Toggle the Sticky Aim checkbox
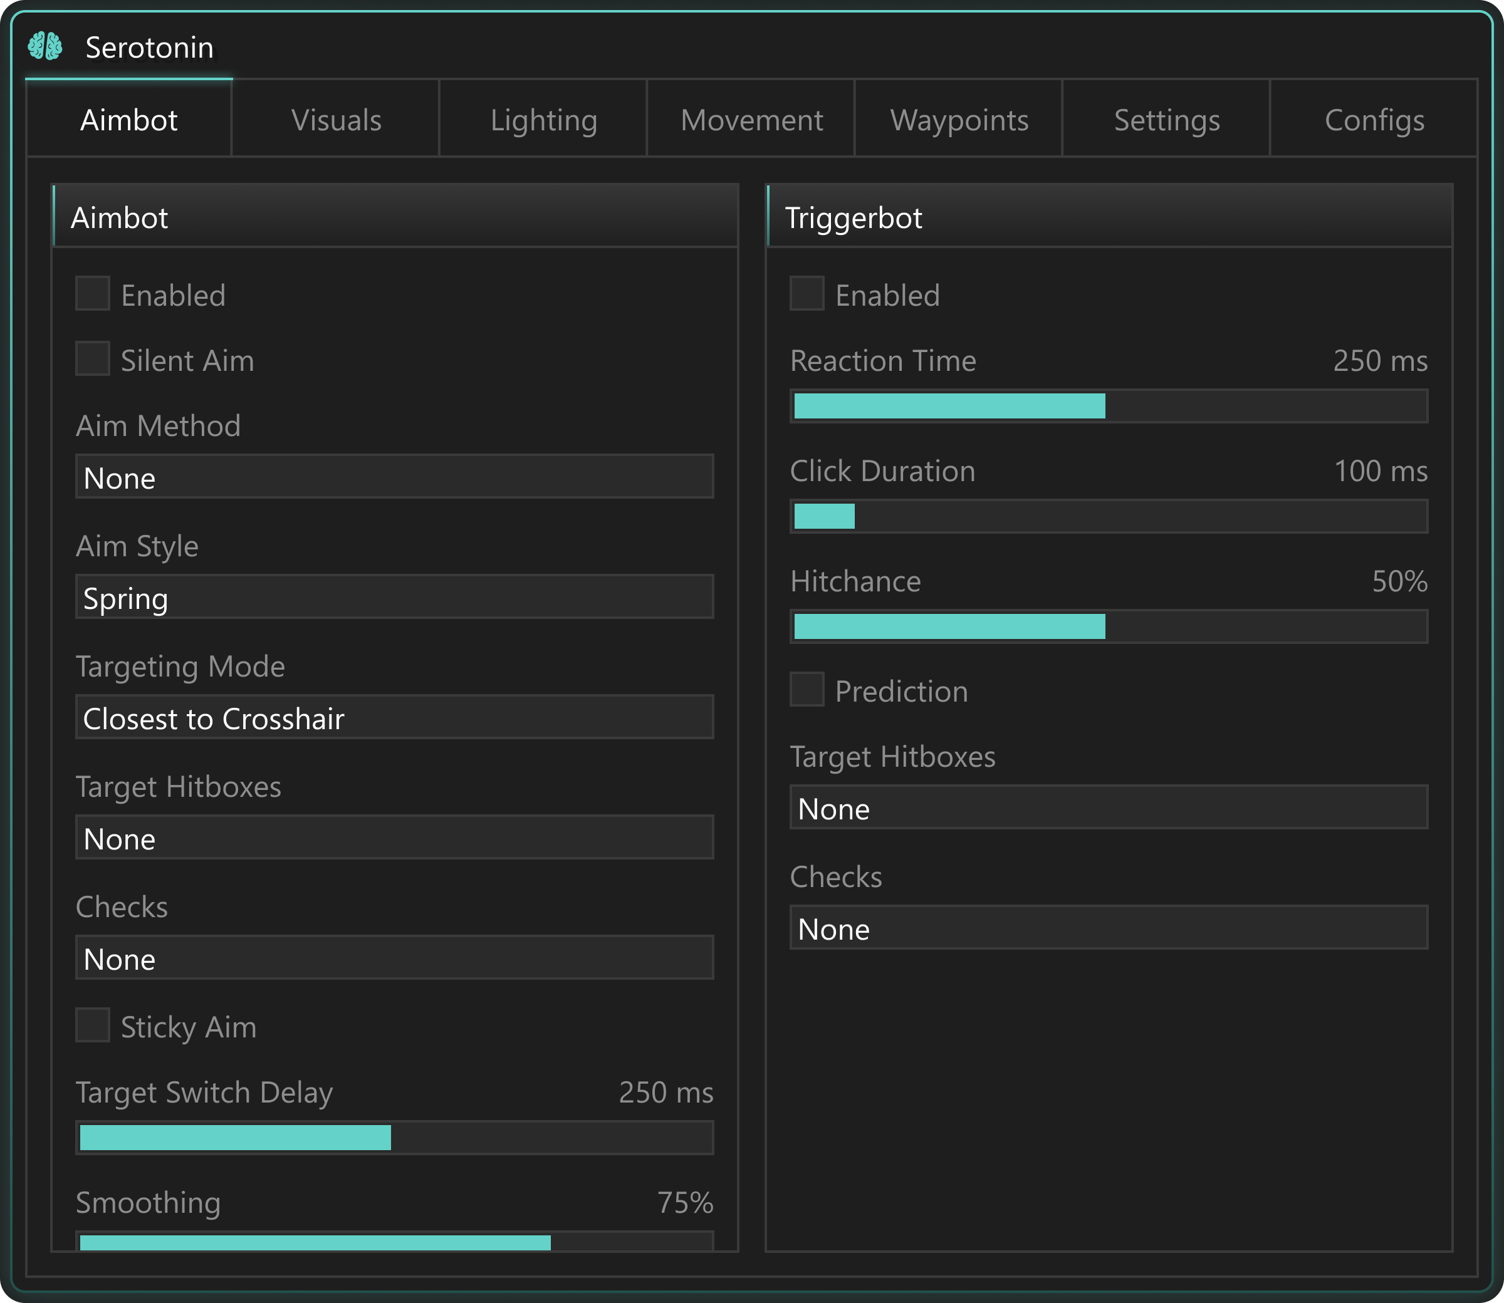The width and height of the screenshot is (1504, 1303). click(93, 1025)
